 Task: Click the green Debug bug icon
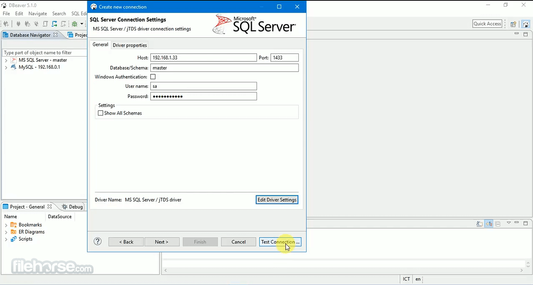[x=75, y=24]
